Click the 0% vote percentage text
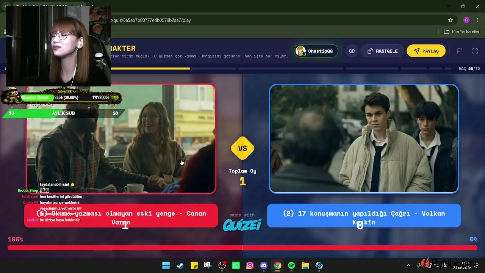Image resolution: width=485 pixels, height=273 pixels. (x=473, y=239)
